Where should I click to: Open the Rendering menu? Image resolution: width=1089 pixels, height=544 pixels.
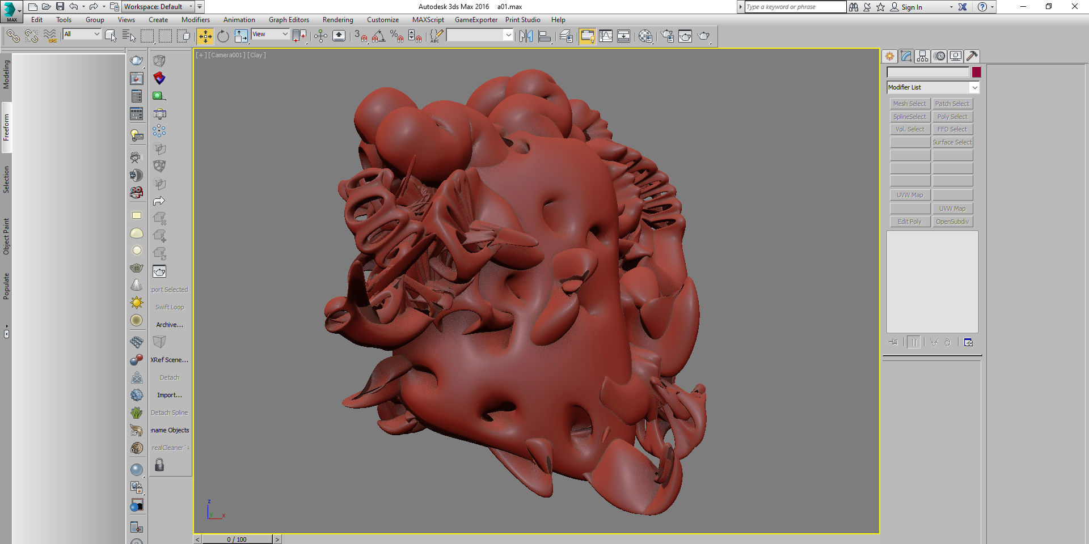pyautogui.click(x=338, y=20)
